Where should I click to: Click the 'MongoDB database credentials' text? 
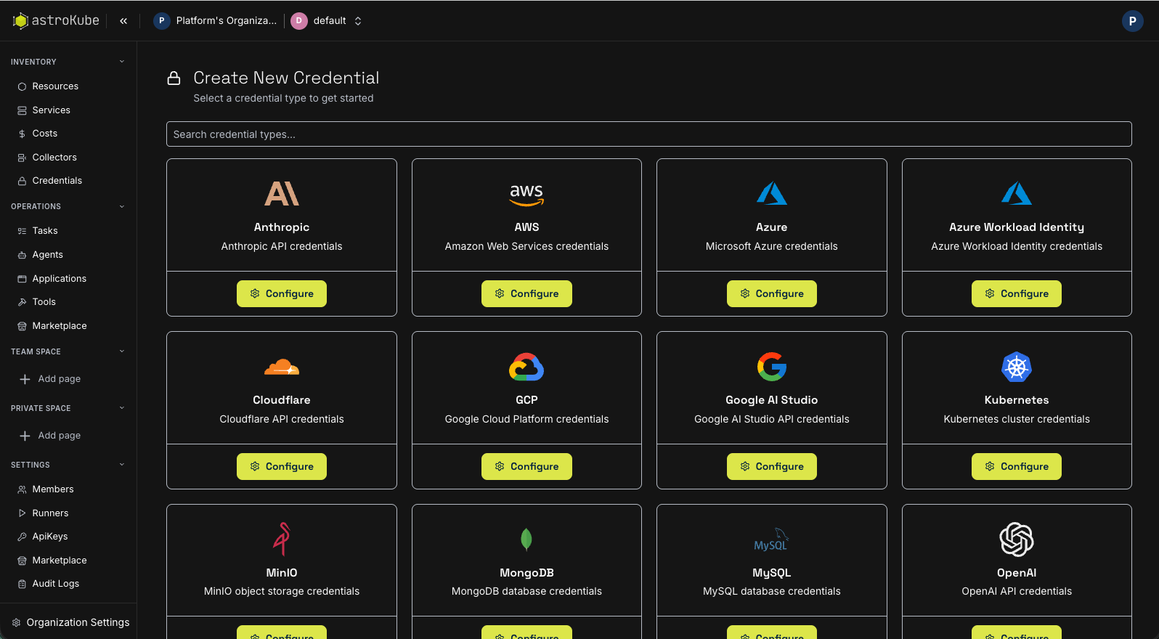[x=526, y=591]
